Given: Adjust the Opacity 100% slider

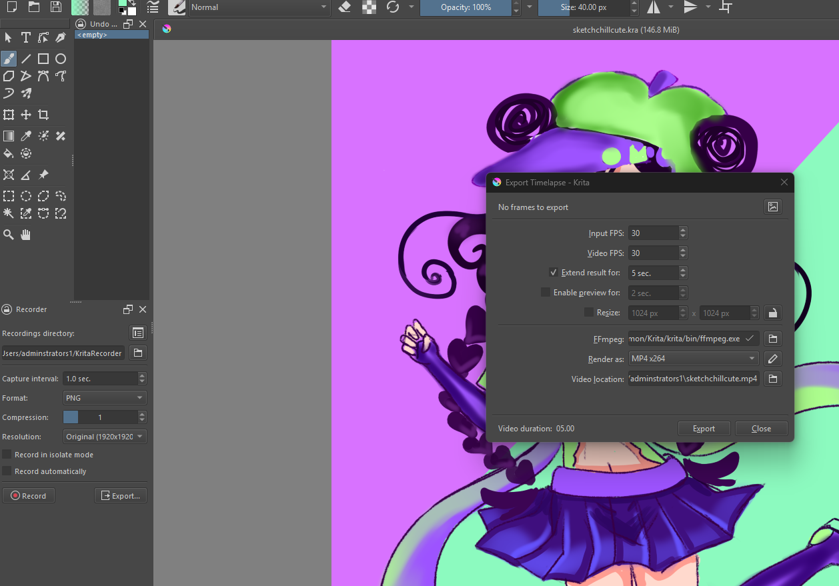Looking at the screenshot, I should 466,7.
